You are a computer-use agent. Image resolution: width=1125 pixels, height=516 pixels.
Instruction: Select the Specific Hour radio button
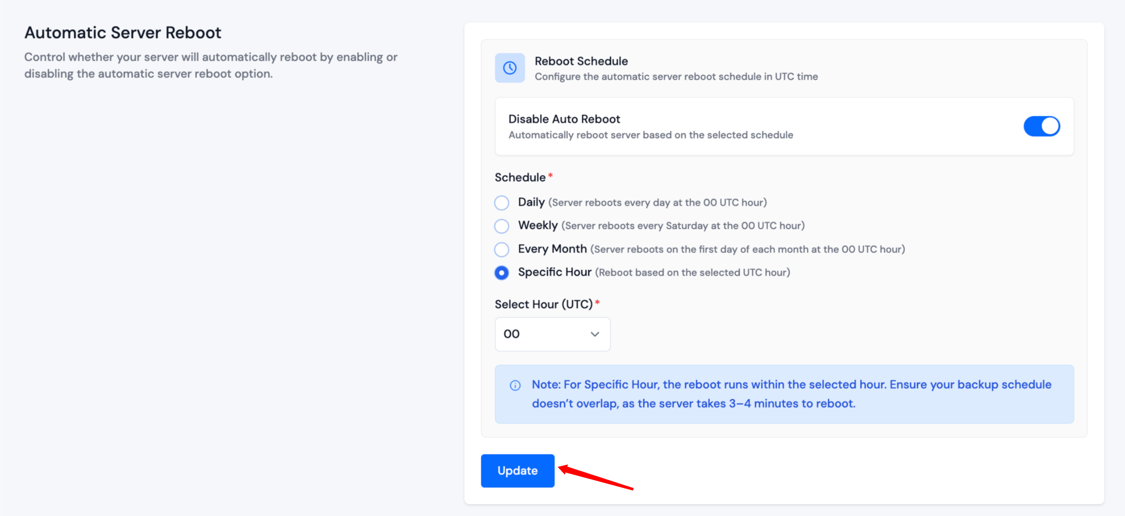tap(501, 273)
